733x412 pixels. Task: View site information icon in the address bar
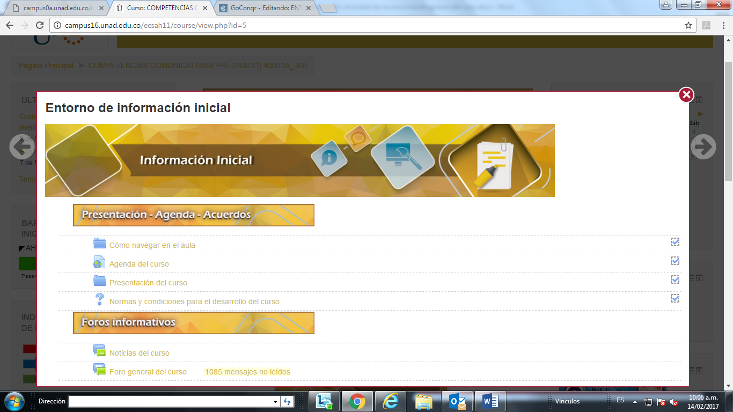pyautogui.click(x=57, y=25)
